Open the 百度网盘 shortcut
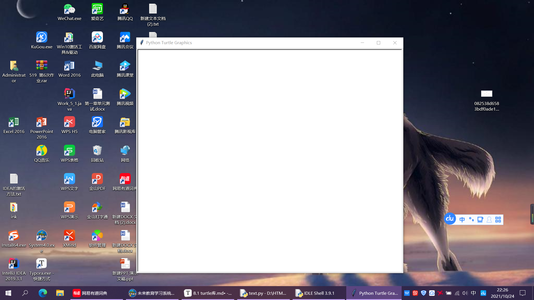This screenshot has height=300, width=534. [x=97, y=41]
